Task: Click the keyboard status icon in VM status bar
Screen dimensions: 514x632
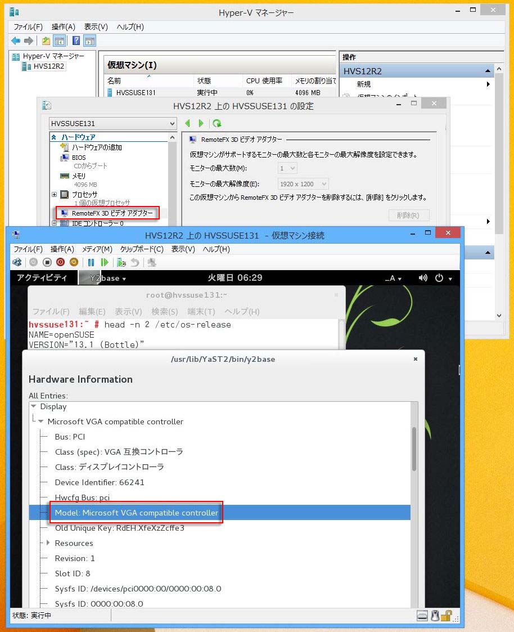Action: point(422,616)
